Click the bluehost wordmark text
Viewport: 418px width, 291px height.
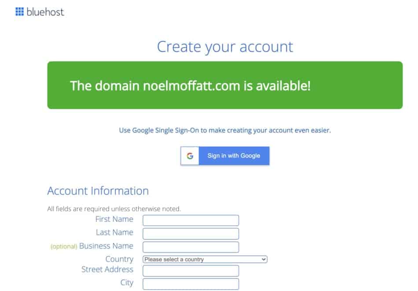tap(45, 12)
